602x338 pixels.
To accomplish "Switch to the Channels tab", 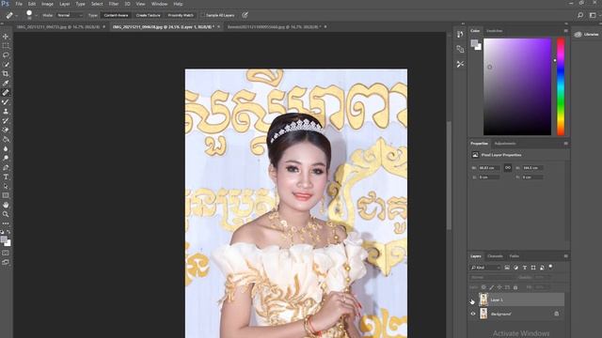I will coord(495,256).
